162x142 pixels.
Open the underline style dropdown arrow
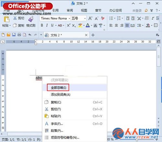click(56, 25)
